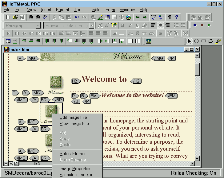Choose View Image File from context menu
This screenshot has width=224, height=178.
pyautogui.click(x=74, y=123)
